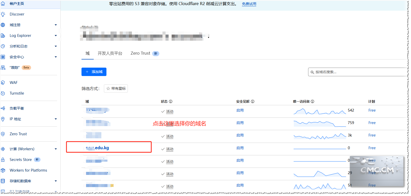Open Turnstile in the sidebar
Screen dimensions: 411x196
[17, 93]
